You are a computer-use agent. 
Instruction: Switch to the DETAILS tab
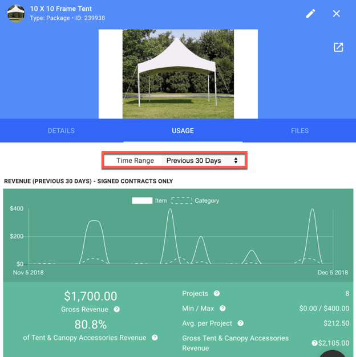click(x=61, y=131)
